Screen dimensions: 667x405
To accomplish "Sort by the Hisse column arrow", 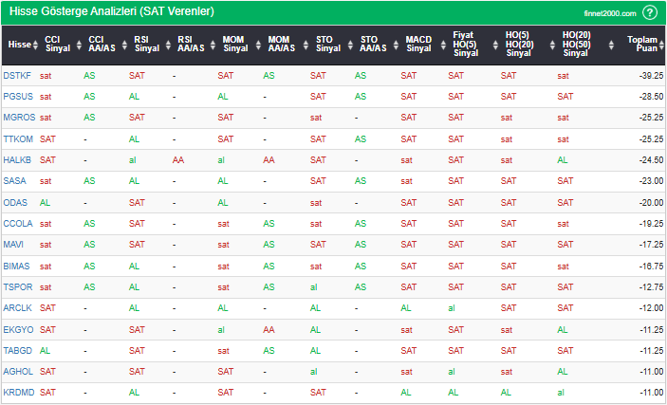I will click(36, 44).
